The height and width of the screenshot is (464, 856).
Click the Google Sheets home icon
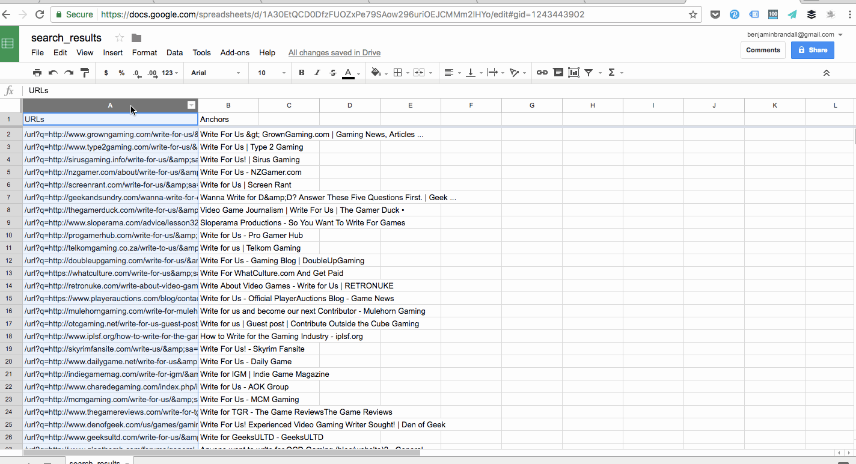(8, 44)
